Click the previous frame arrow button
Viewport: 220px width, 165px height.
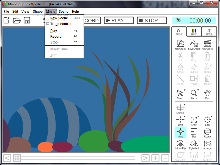[7, 158]
